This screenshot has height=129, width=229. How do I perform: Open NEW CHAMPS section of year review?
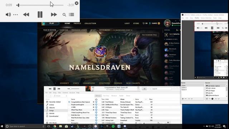pyautogui.click(x=133, y=83)
